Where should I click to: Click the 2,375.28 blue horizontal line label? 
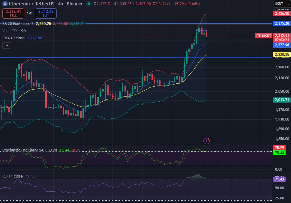click(281, 23)
